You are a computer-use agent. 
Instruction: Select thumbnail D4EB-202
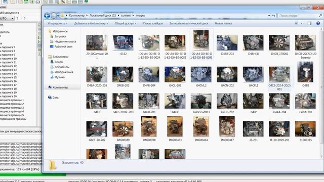tap(123, 74)
